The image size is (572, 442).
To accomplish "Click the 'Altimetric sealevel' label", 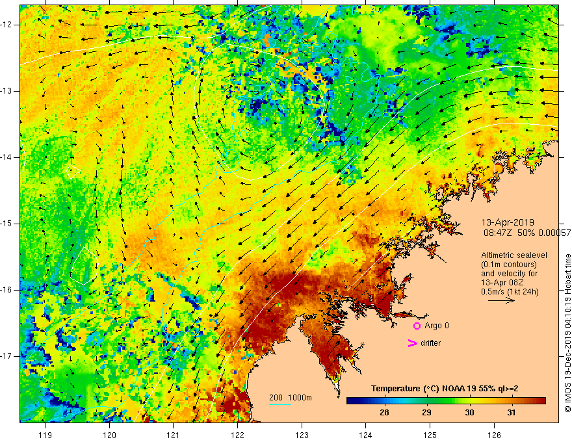I will [x=514, y=255].
